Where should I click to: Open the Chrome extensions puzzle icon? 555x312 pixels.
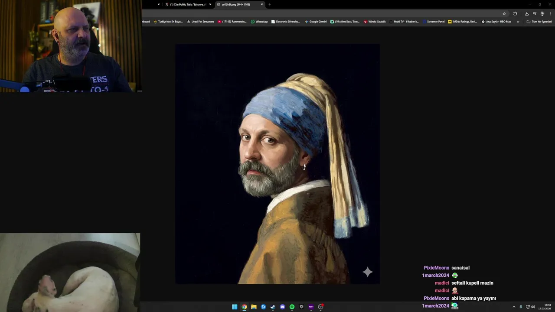(x=515, y=13)
